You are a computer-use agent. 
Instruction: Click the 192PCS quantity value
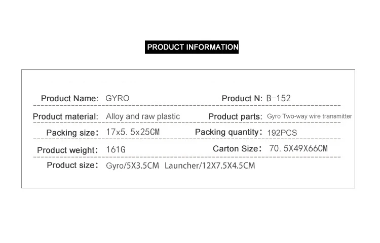282,133
